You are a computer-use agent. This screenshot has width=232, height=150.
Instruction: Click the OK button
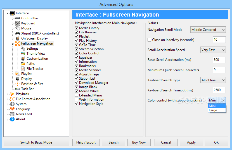pyautogui.click(x=216, y=142)
